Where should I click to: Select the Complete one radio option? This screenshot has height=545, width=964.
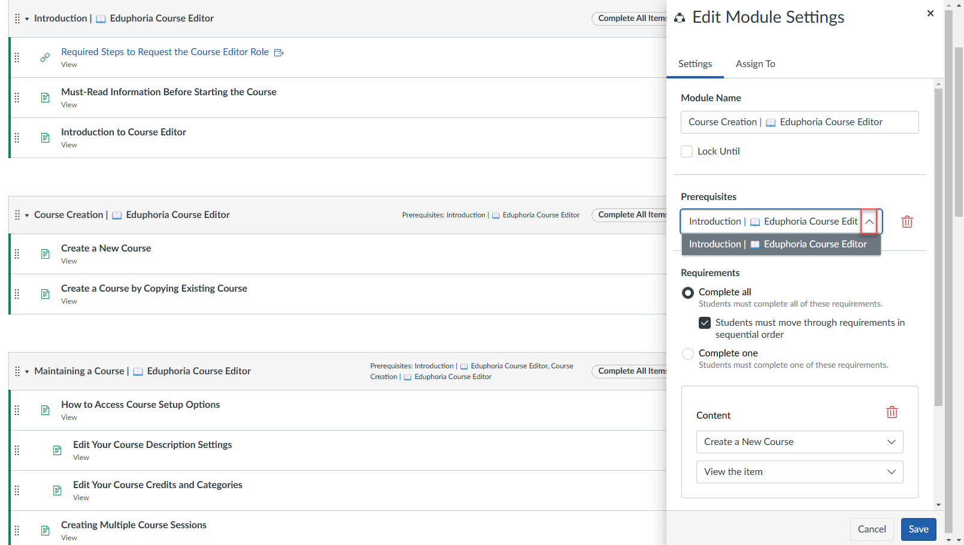(x=688, y=354)
